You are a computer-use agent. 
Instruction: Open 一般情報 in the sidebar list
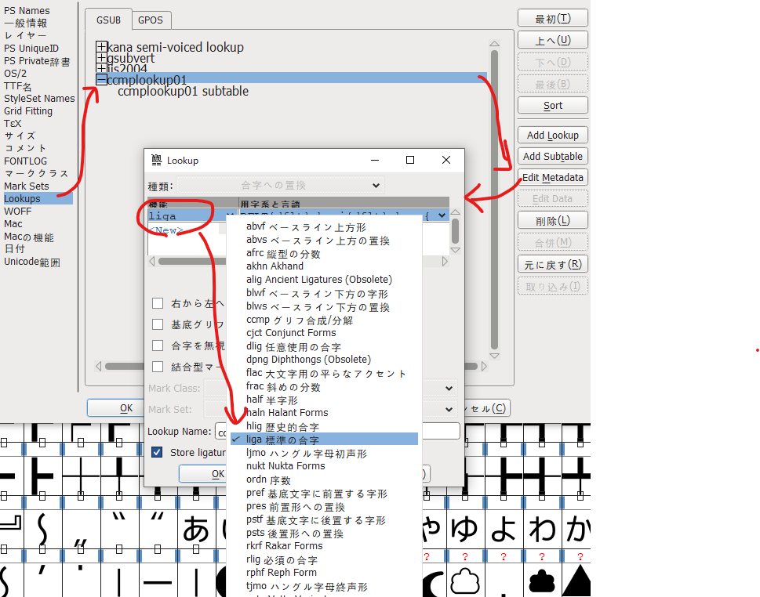(x=26, y=23)
